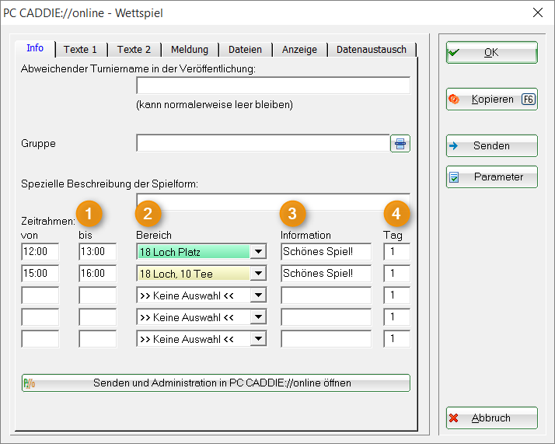The image size is (555, 444).
Task: Click the Gruppe input field
Action: (x=263, y=143)
